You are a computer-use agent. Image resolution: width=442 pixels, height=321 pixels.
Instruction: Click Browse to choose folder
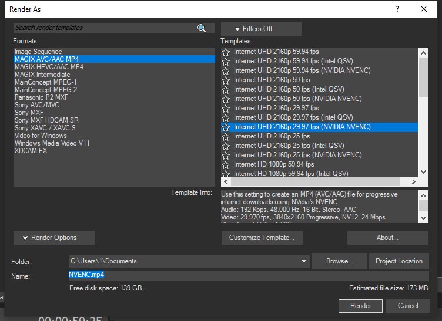pyautogui.click(x=339, y=261)
